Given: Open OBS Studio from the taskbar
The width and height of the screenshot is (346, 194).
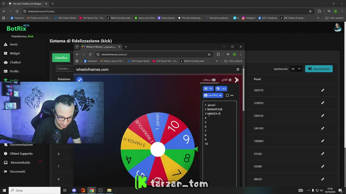Looking at the screenshot, I should point(101,190).
